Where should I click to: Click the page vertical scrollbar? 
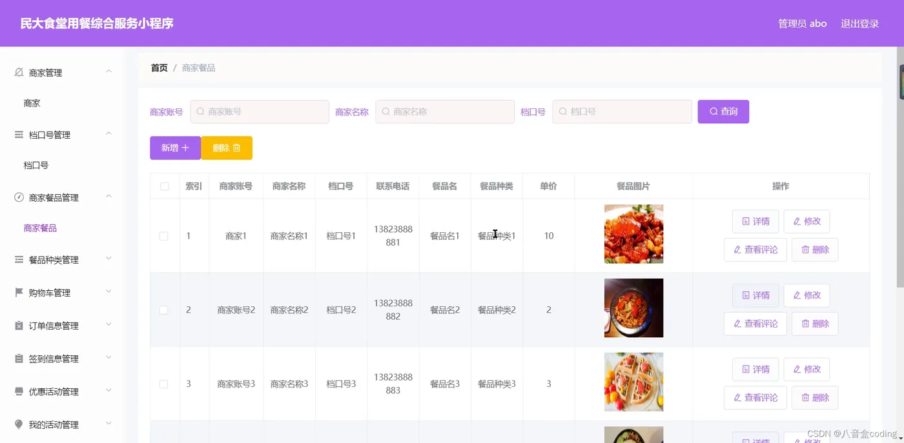pyautogui.click(x=900, y=168)
